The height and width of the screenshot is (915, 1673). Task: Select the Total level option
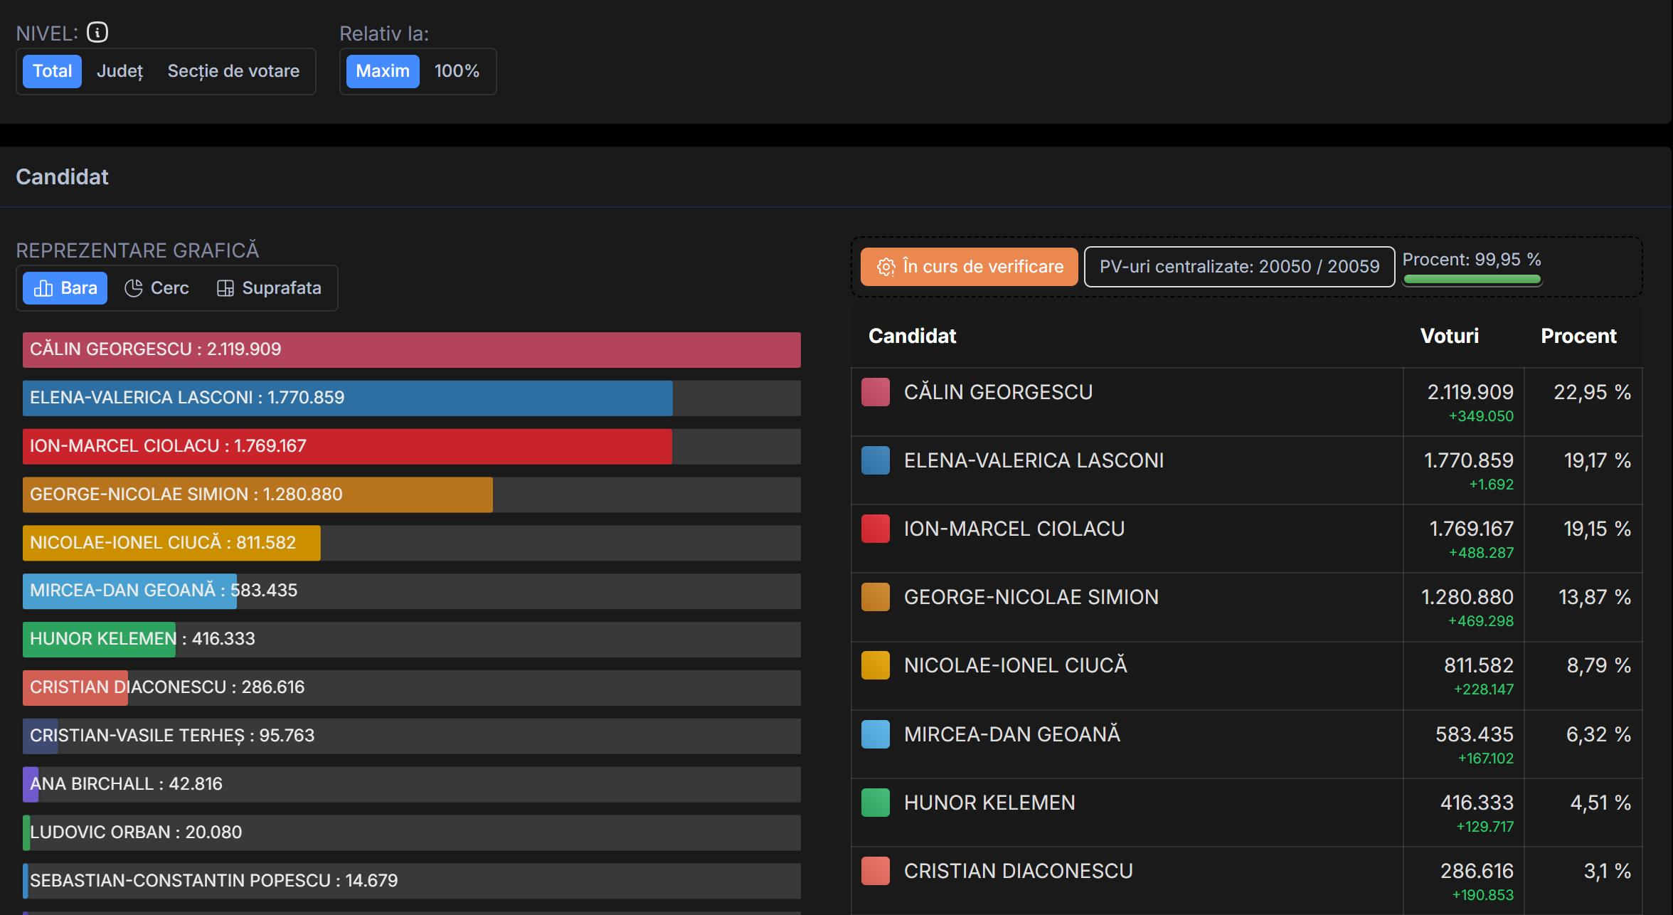pos(52,71)
